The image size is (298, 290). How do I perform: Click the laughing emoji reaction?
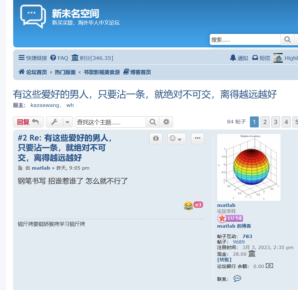coord(188,206)
